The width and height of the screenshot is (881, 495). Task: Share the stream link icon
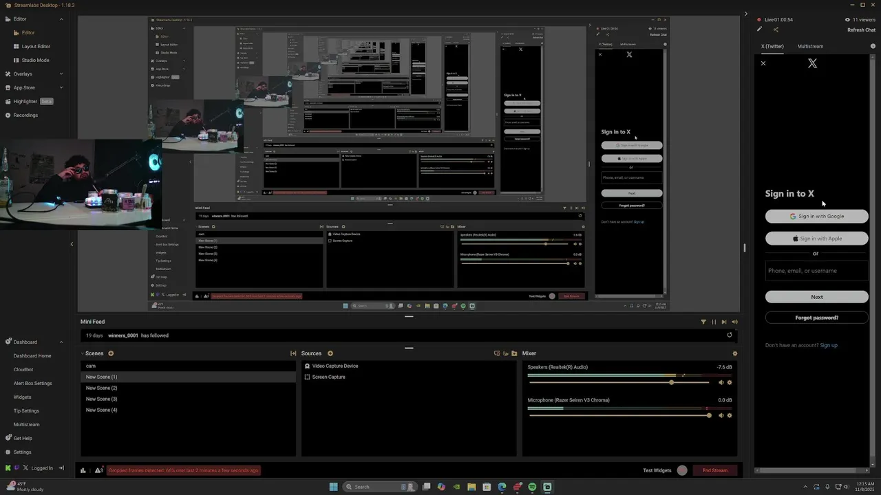[x=776, y=30]
